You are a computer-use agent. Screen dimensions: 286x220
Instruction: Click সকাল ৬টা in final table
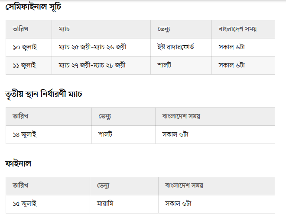click(217, 204)
